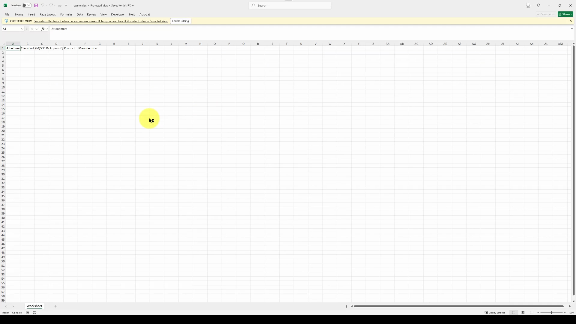Click the macro recording status bar icon
Screen dimensions: 576x324
tap(27, 313)
